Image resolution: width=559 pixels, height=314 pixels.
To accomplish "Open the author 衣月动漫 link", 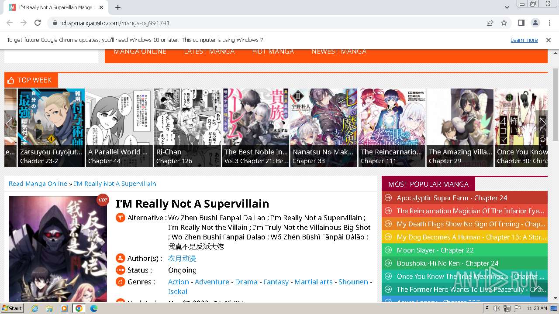I will tap(182, 259).
